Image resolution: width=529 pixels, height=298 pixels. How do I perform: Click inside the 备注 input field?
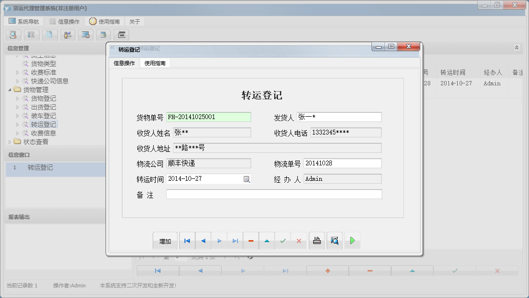(275, 194)
